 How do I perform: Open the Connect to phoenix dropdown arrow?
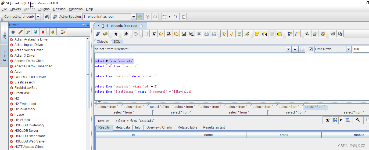pyautogui.click(x=38, y=17)
